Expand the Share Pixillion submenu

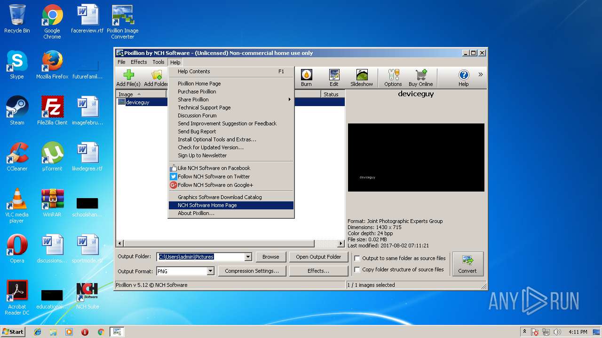tap(231, 100)
